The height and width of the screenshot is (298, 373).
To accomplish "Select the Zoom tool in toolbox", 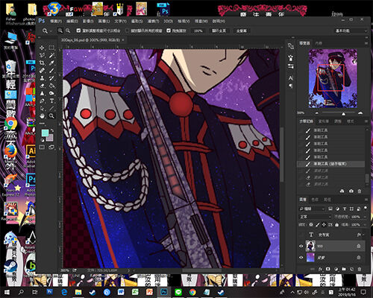I will tap(51, 116).
